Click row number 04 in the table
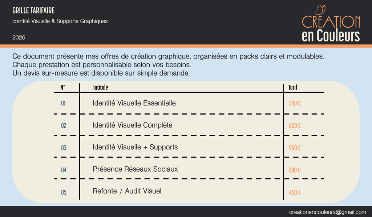Image resolution: width=372 pixels, height=217 pixels. coord(64,170)
